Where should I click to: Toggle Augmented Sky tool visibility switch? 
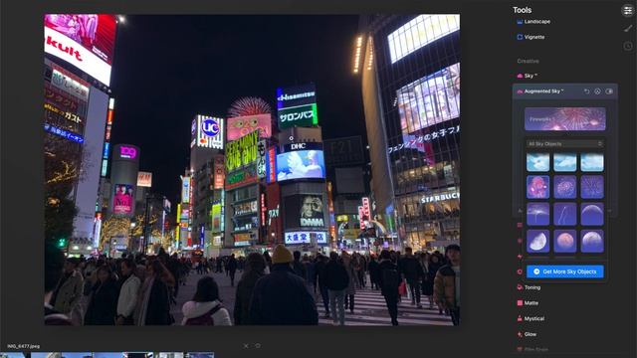609,91
